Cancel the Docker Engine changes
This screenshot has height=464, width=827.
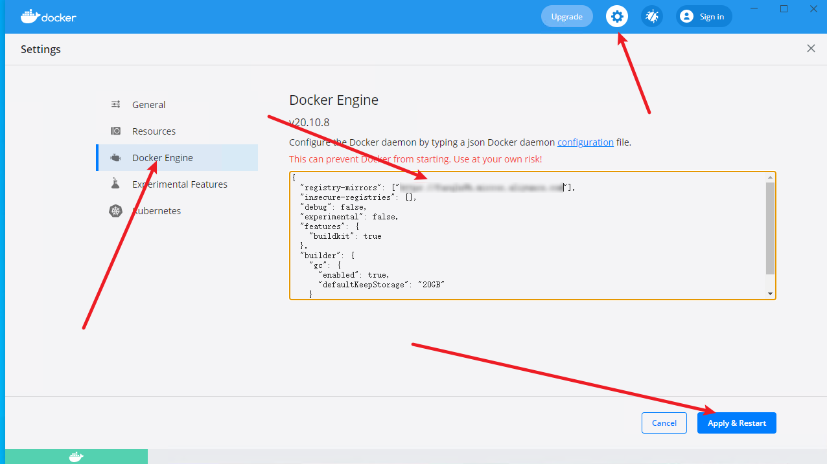coord(664,423)
